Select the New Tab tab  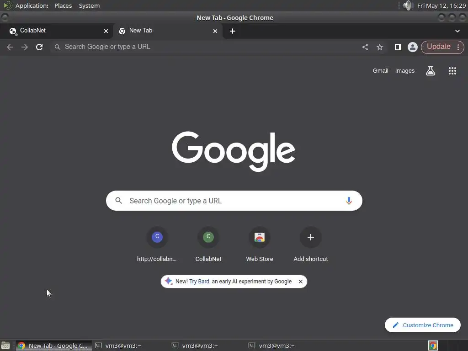[167, 31]
